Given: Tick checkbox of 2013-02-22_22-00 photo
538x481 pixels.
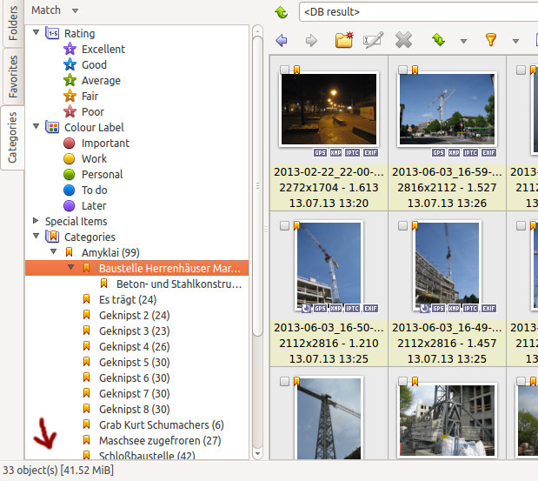Looking at the screenshot, I should click(x=284, y=70).
